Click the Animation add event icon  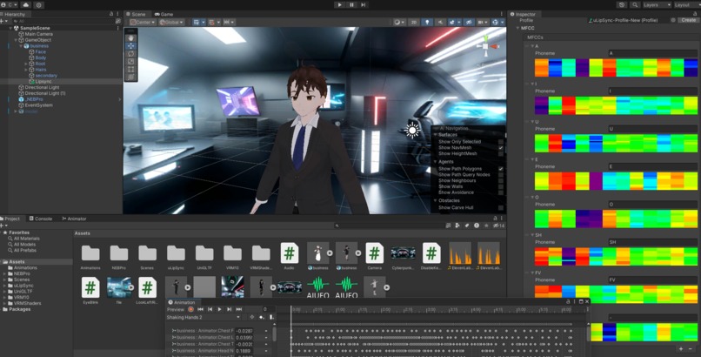tap(271, 317)
